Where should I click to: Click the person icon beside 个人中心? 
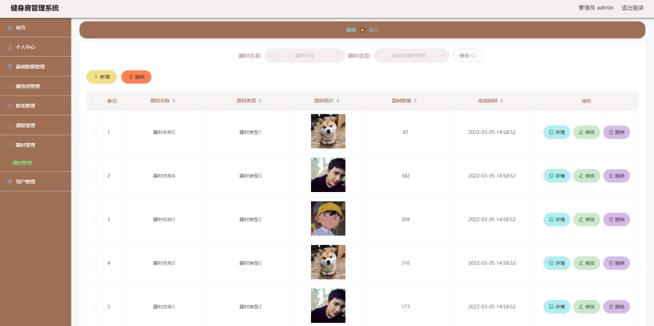10,47
